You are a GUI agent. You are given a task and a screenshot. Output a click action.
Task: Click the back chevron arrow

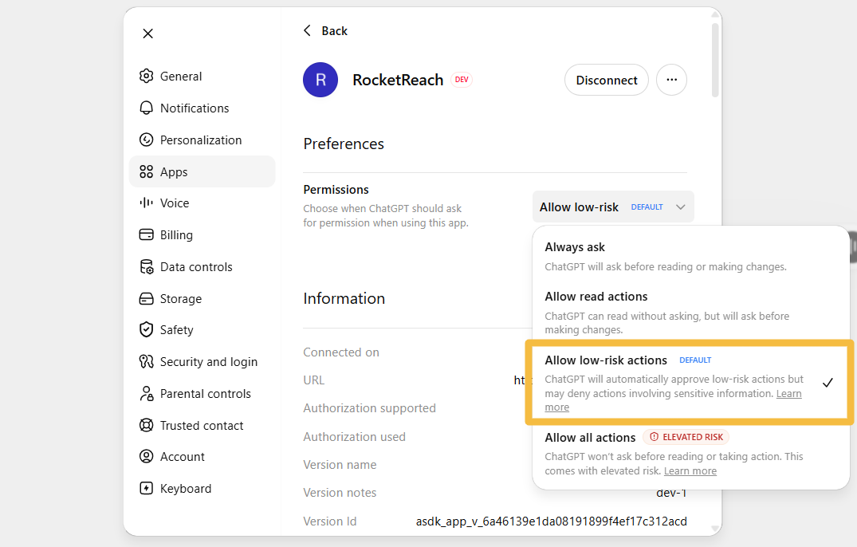click(x=307, y=30)
